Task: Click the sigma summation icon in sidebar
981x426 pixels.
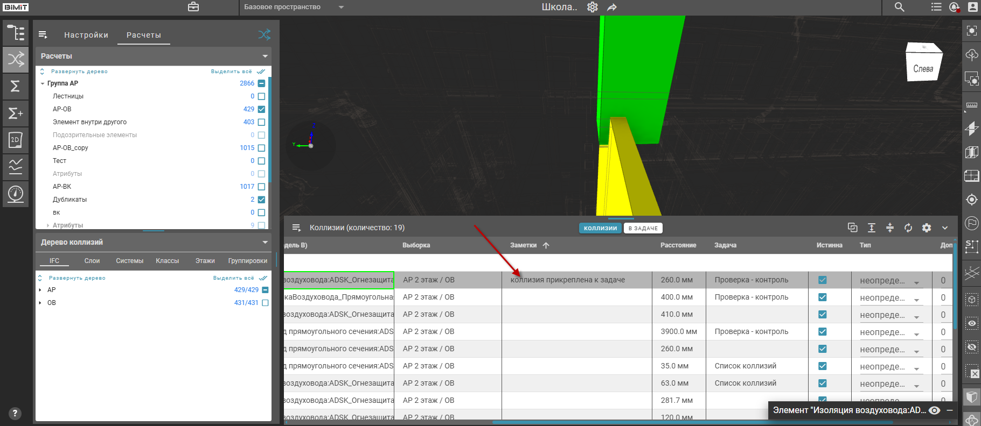Action: (16, 86)
